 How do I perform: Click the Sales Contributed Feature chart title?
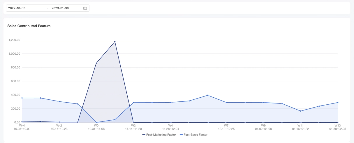[x=29, y=26]
